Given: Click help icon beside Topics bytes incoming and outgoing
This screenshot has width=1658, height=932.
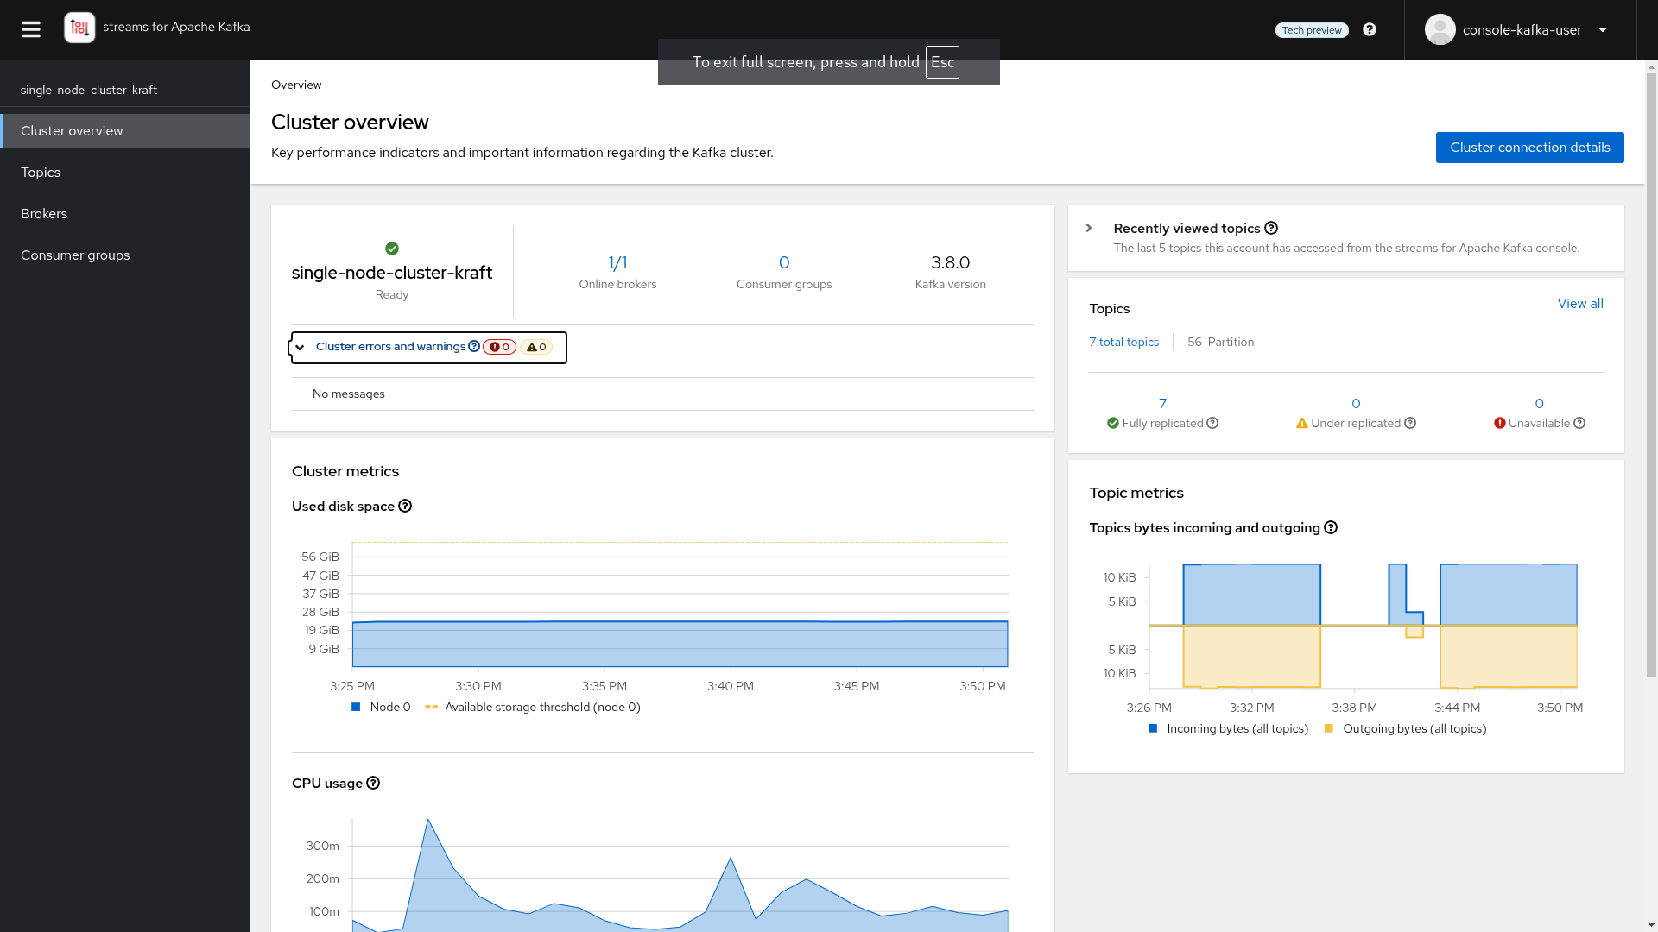Looking at the screenshot, I should [1331, 528].
